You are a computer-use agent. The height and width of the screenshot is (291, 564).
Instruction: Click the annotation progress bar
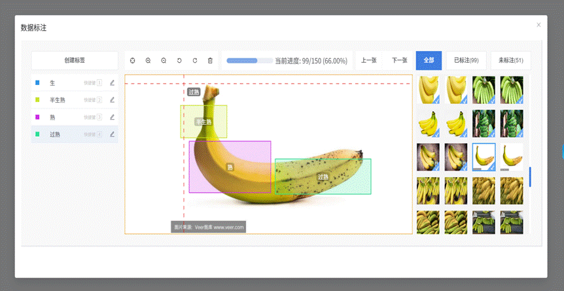249,61
